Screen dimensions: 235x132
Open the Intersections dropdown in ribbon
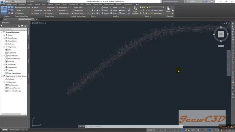63,7
